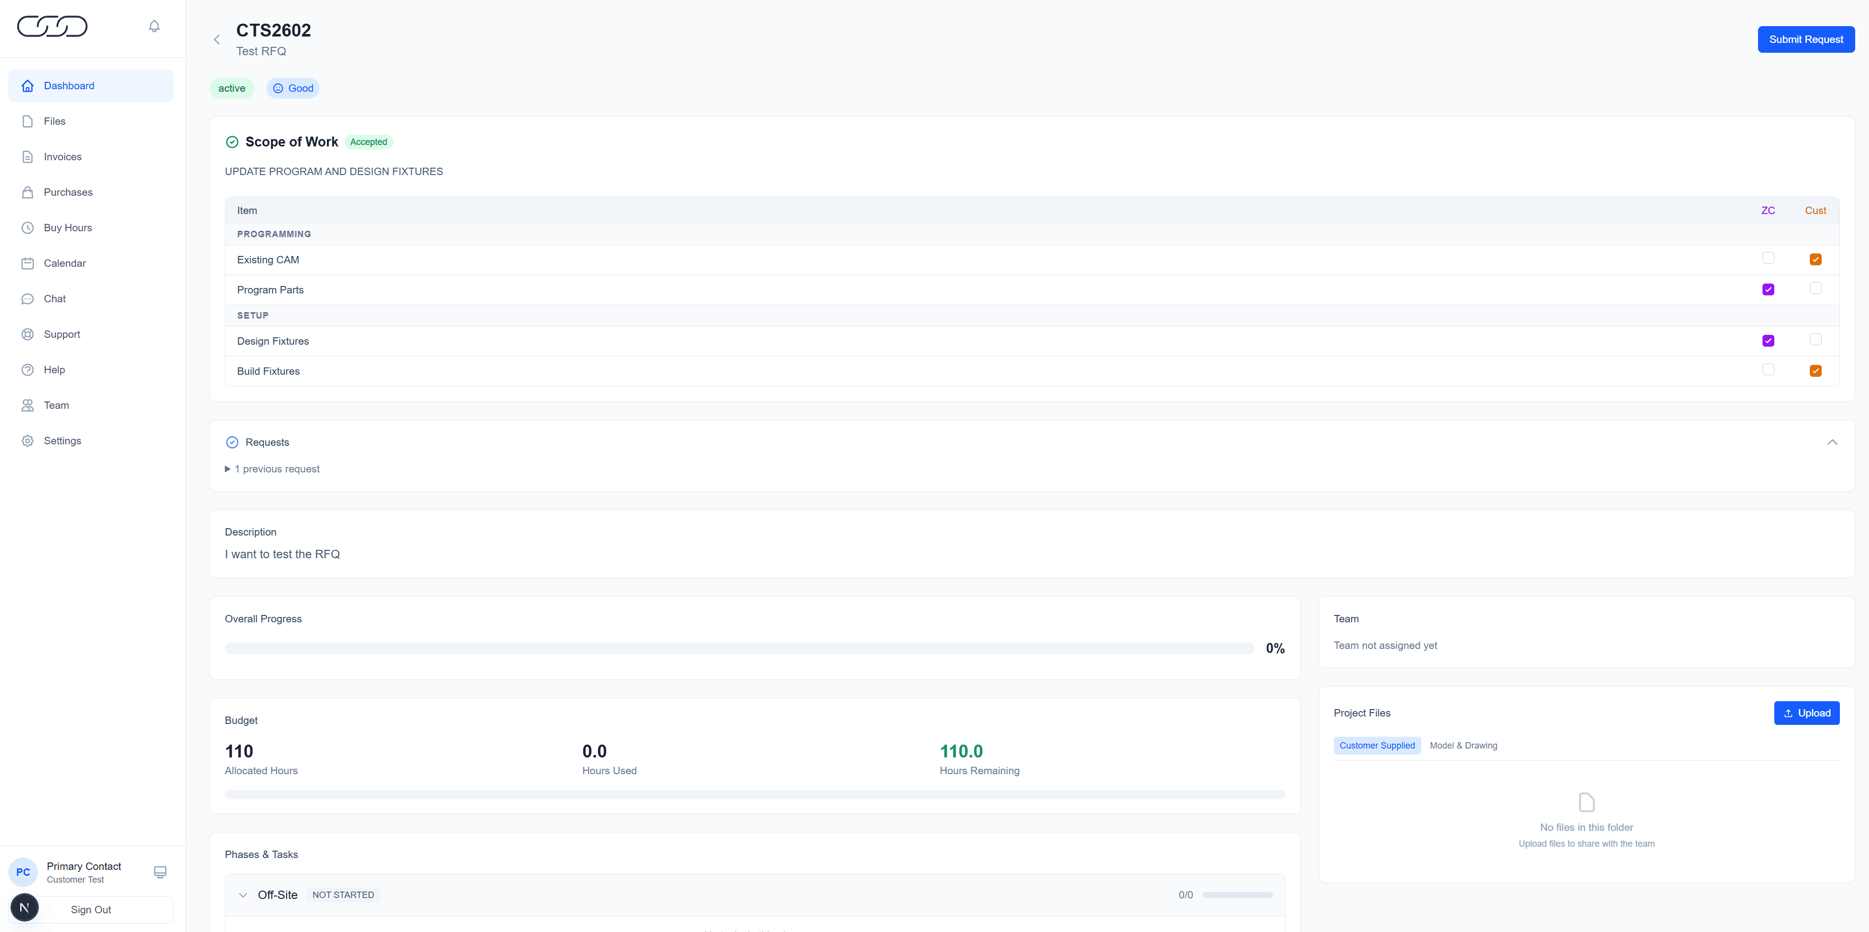Click the Upload button in Project Files

coord(1806,713)
